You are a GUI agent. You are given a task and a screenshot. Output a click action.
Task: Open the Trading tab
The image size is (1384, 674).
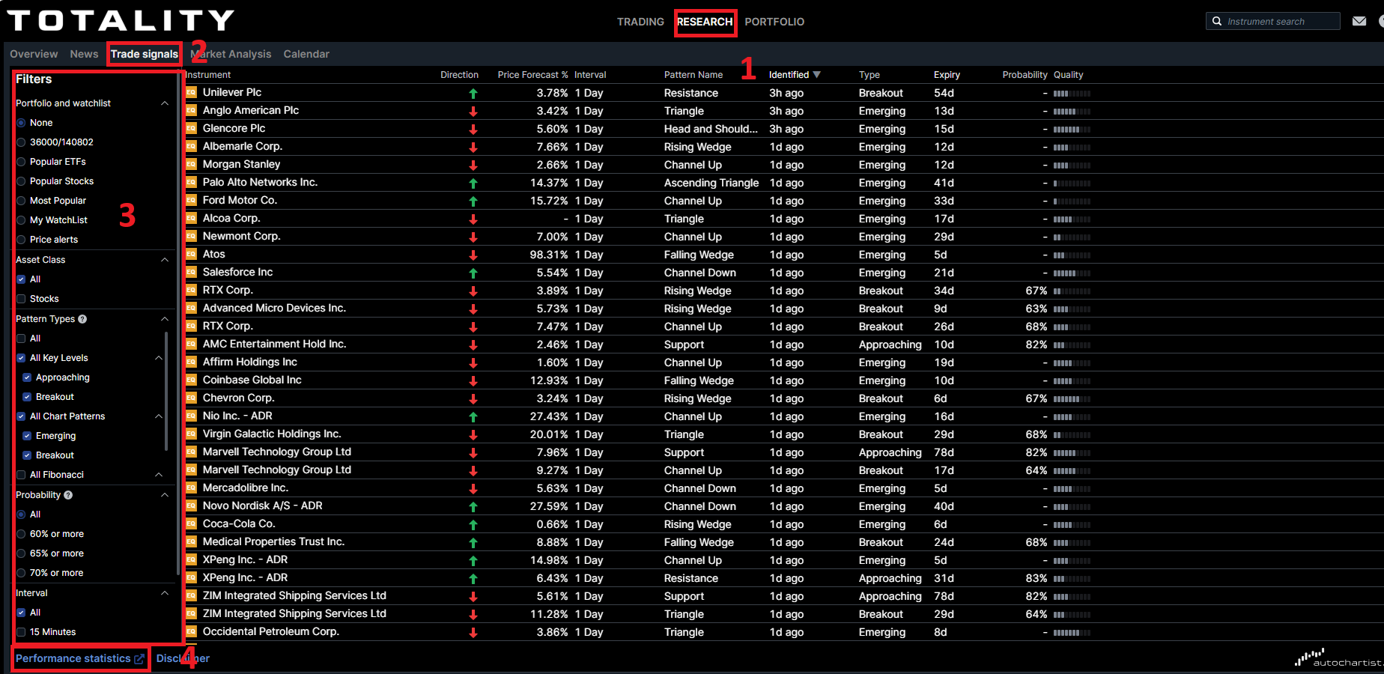[640, 22]
